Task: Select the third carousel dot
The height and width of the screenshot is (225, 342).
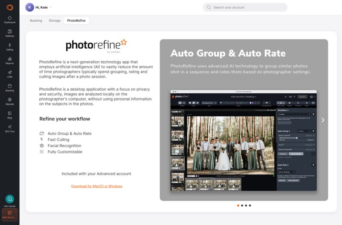Action: (x=246, y=205)
